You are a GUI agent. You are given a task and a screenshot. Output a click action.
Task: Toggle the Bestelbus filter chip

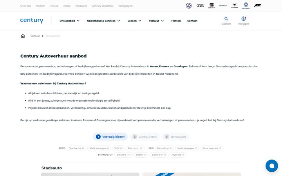164,148
